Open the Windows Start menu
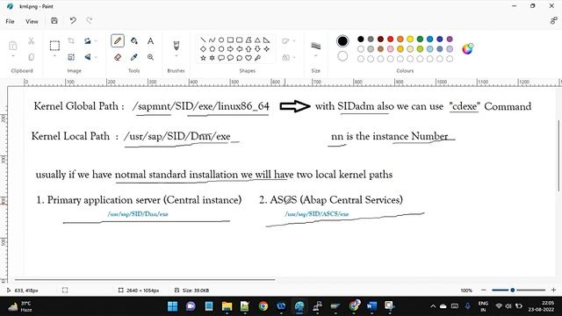 pos(172,306)
